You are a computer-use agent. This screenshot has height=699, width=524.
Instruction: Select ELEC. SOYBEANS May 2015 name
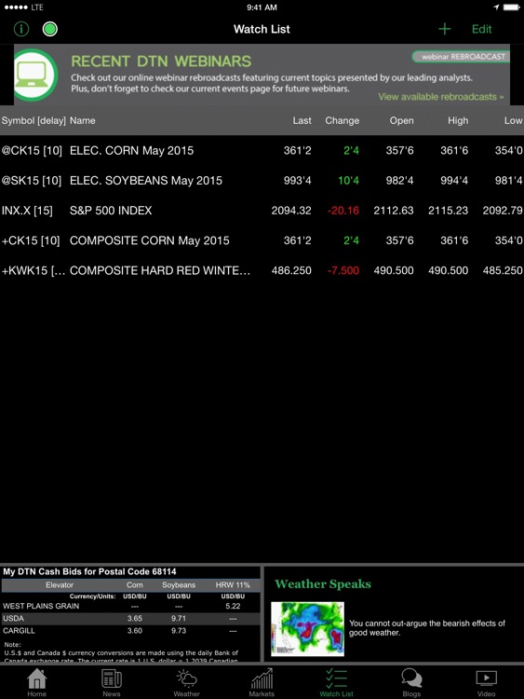pyautogui.click(x=146, y=180)
